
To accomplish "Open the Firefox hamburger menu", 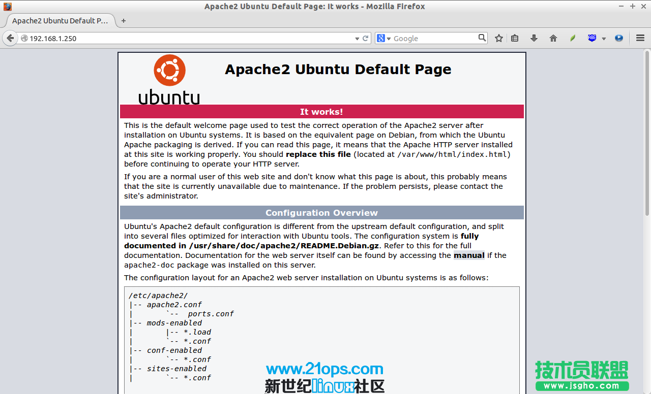I will (x=640, y=38).
